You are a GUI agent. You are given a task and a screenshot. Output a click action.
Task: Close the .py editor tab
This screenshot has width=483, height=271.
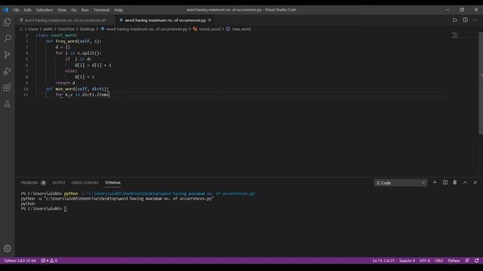pos(210,20)
